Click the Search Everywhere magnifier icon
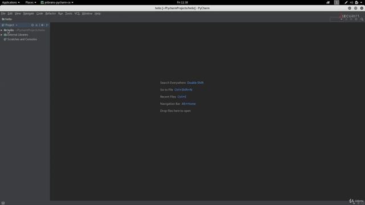The width and height of the screenshot is (365, 205). [x=362, y=19]
